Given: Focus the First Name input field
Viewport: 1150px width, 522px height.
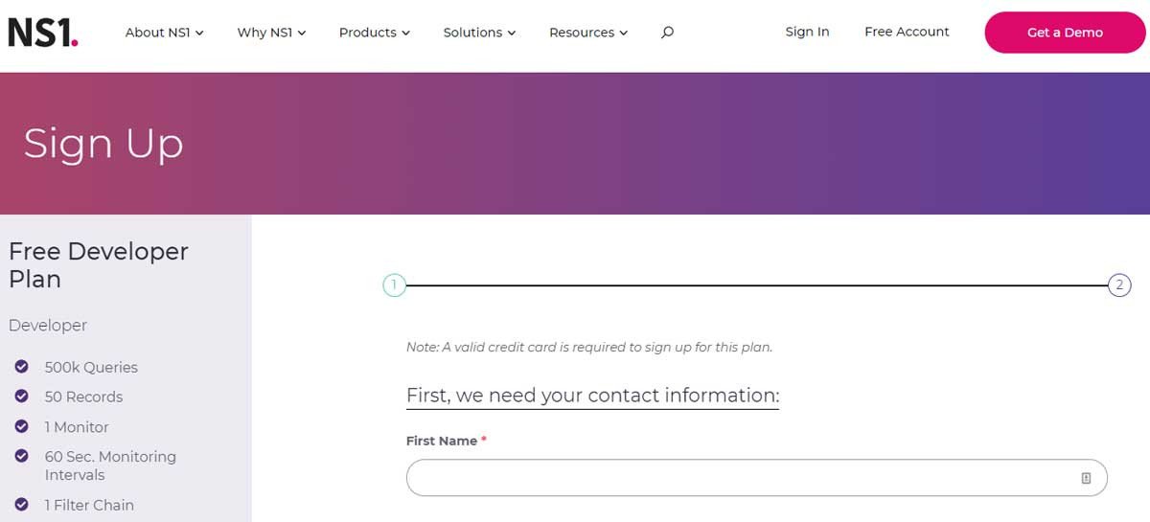Looking at the screenshot, I should 756,478.
